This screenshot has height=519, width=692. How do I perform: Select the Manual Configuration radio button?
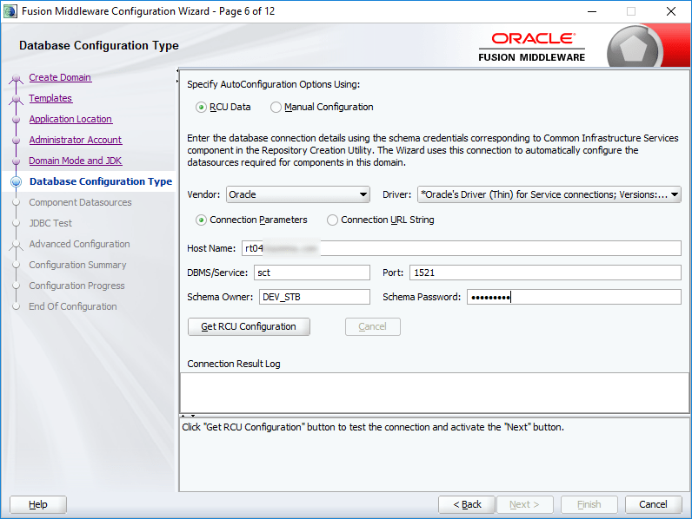coord(276,107)
